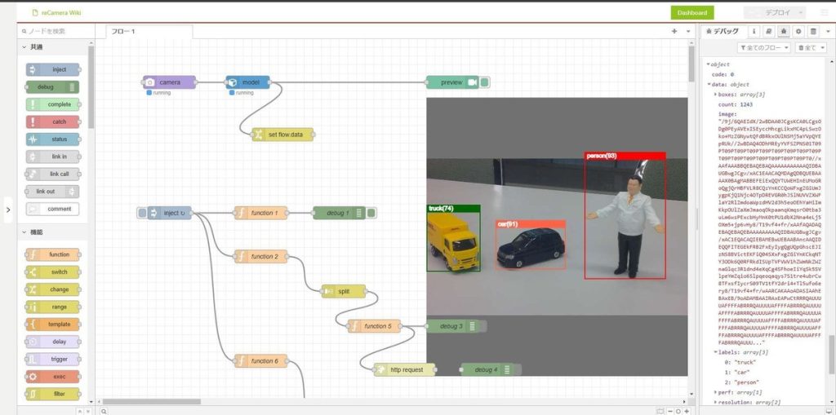Switch to the フロー 1 tab
836x415 pixels.
(149, 32)
